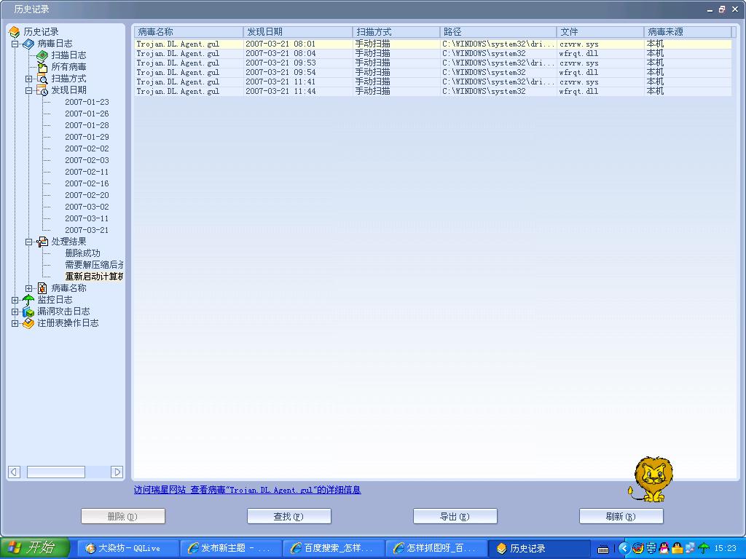Expand the 扫描方式 tree node
This screenshot has width=746, height=559.
point(29,79)
